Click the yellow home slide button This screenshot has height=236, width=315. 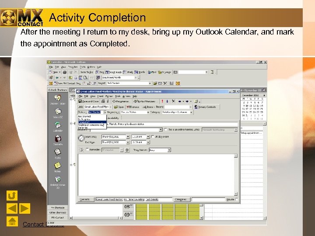(12, 221)
